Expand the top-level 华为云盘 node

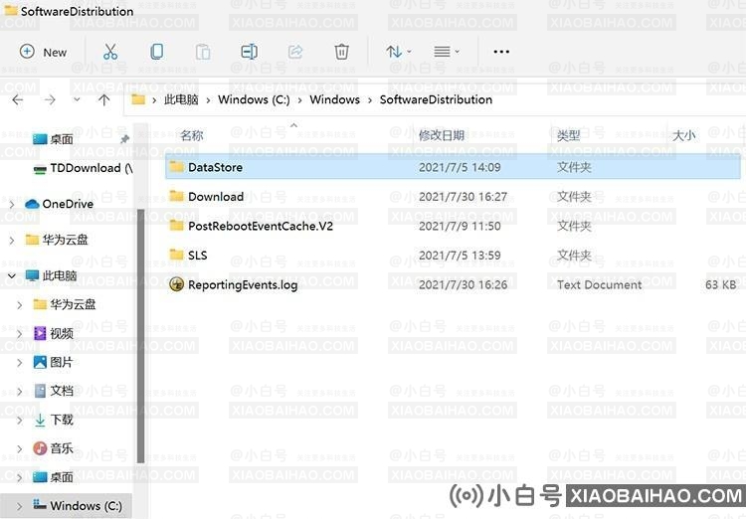coord(12,240)
